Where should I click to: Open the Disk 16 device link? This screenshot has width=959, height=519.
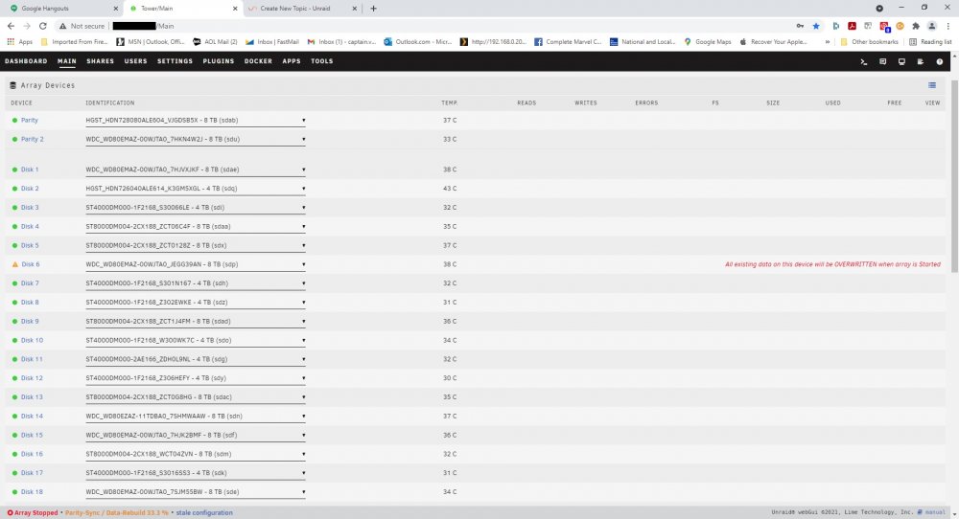click(32, 454)
